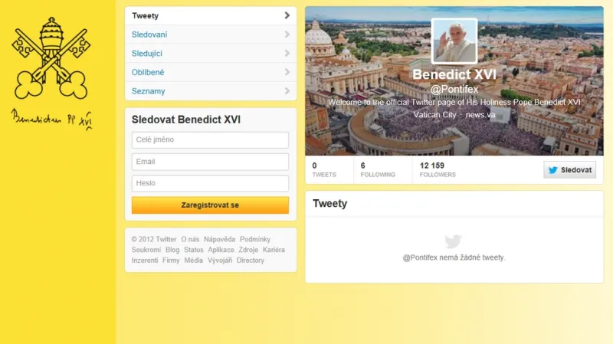This screenshot has width=613, height=344.
Task: Follow via the Sledovat button
Action: tap(569, 170)
